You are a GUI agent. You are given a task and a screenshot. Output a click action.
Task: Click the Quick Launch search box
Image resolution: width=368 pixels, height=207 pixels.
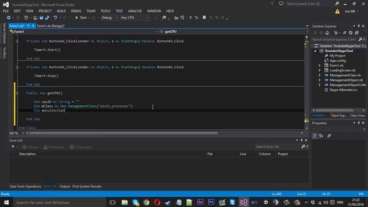[x=310, y=4]
